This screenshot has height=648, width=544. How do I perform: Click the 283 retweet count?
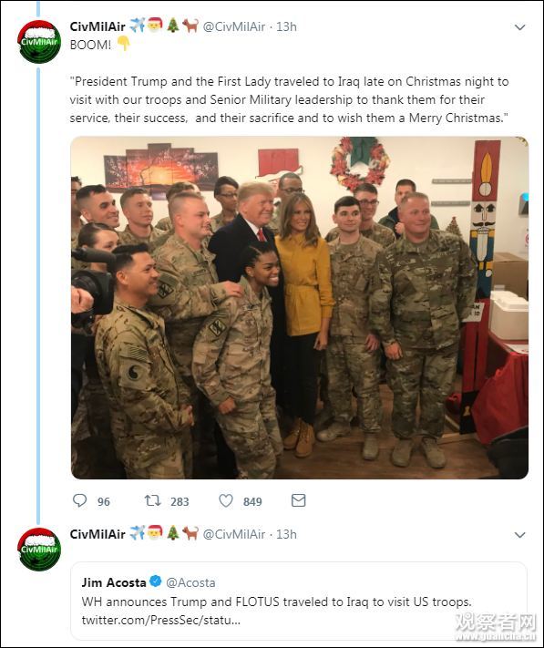coord(180,501)
